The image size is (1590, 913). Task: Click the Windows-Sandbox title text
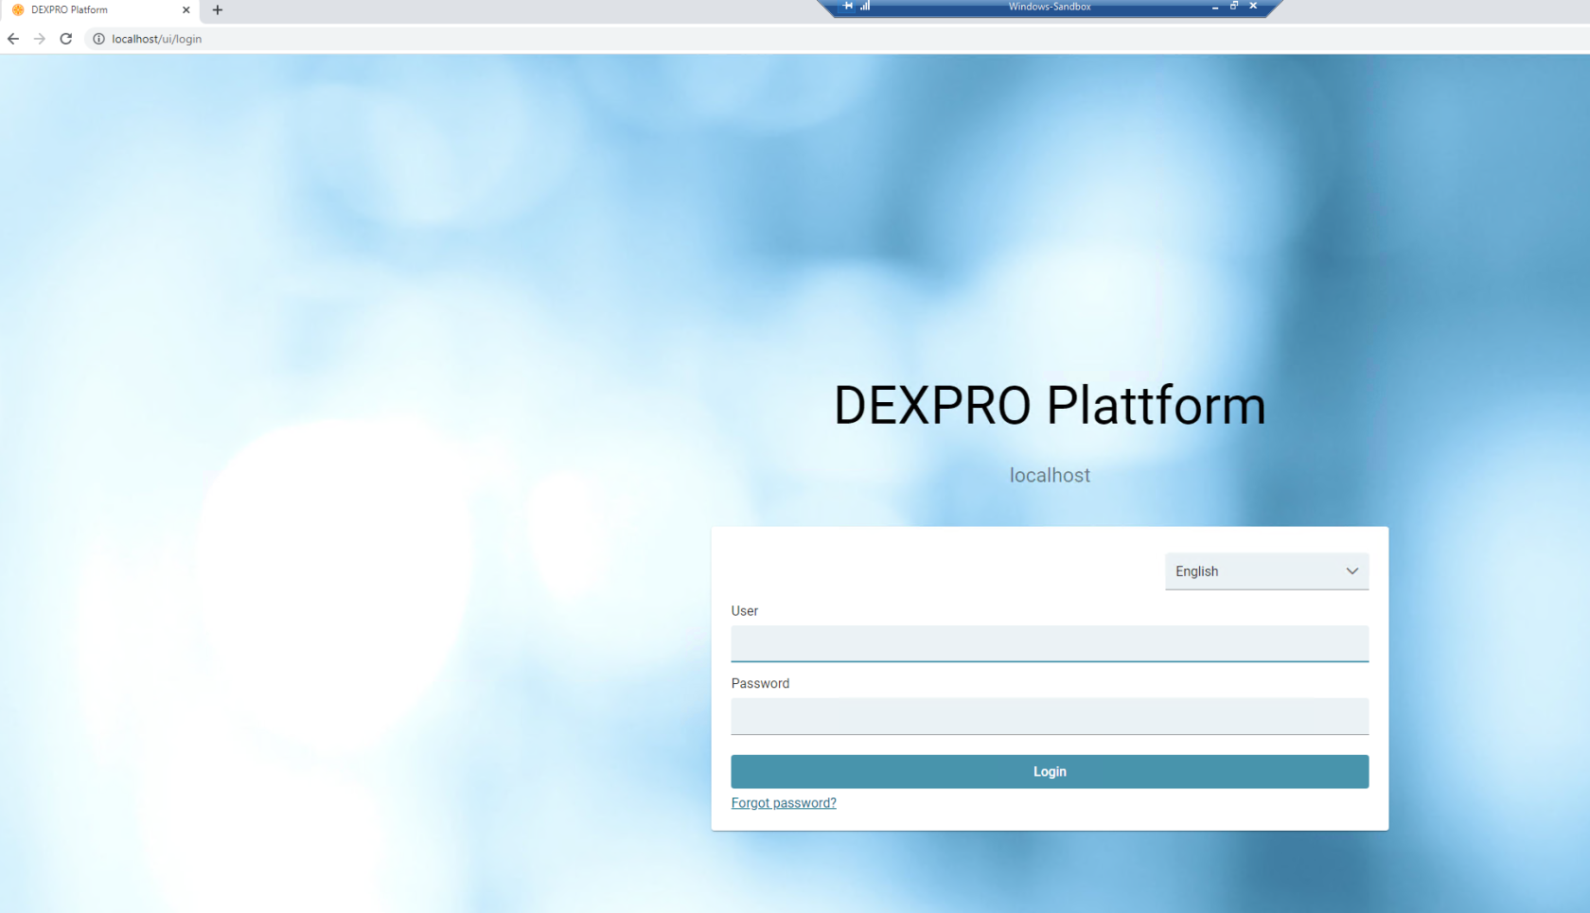[1050, 7]
